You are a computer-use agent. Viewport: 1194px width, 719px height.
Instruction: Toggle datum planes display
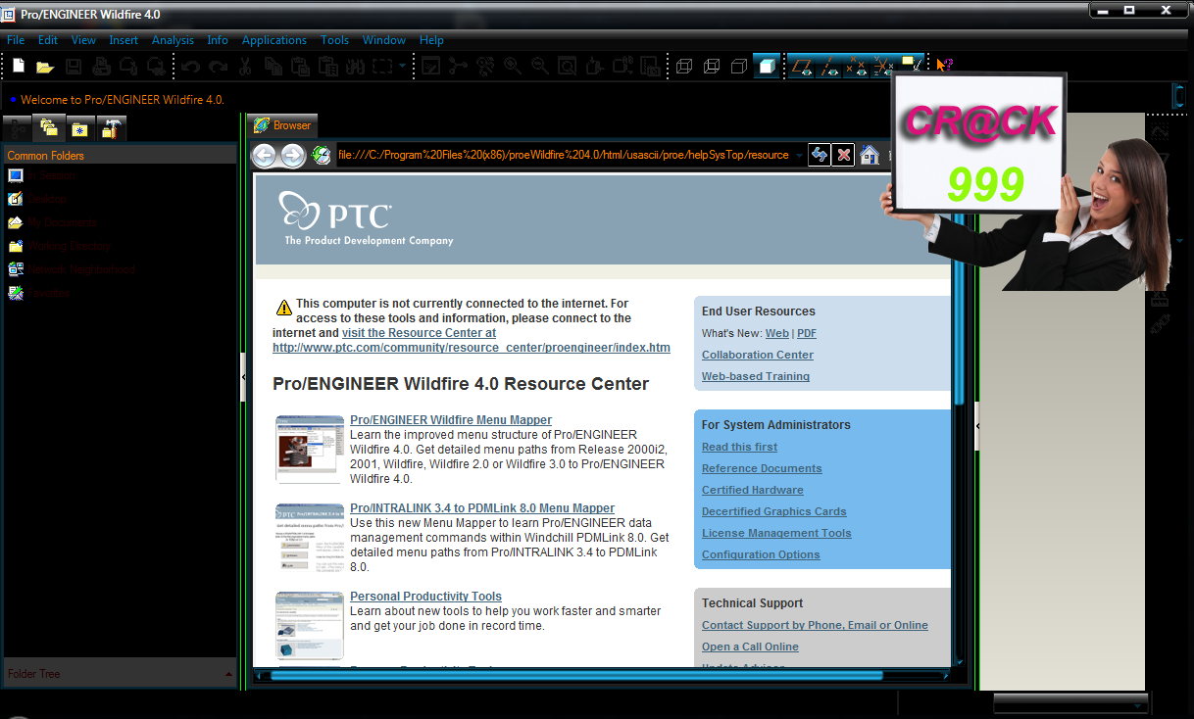click(x=801, y=67)
